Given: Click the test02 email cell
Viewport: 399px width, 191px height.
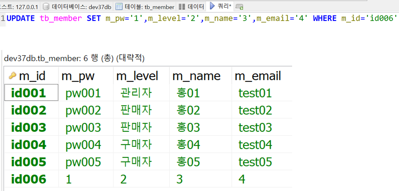Looking at the screenshot, I should coord(262,110).
